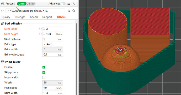Select the Global mode button
The image size is (181, 95).
tap(22, 4)
